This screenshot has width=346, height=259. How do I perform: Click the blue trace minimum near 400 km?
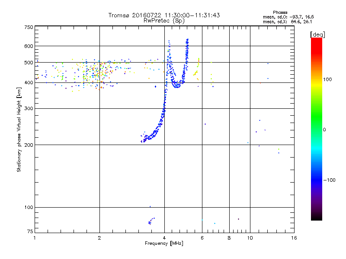click(x=177, y=85)
